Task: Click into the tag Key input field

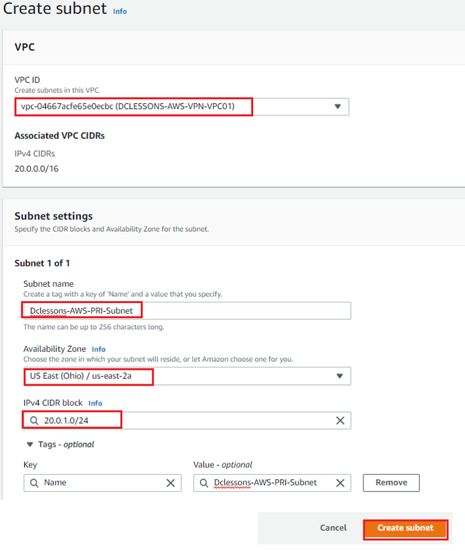Action: point(102,483)
